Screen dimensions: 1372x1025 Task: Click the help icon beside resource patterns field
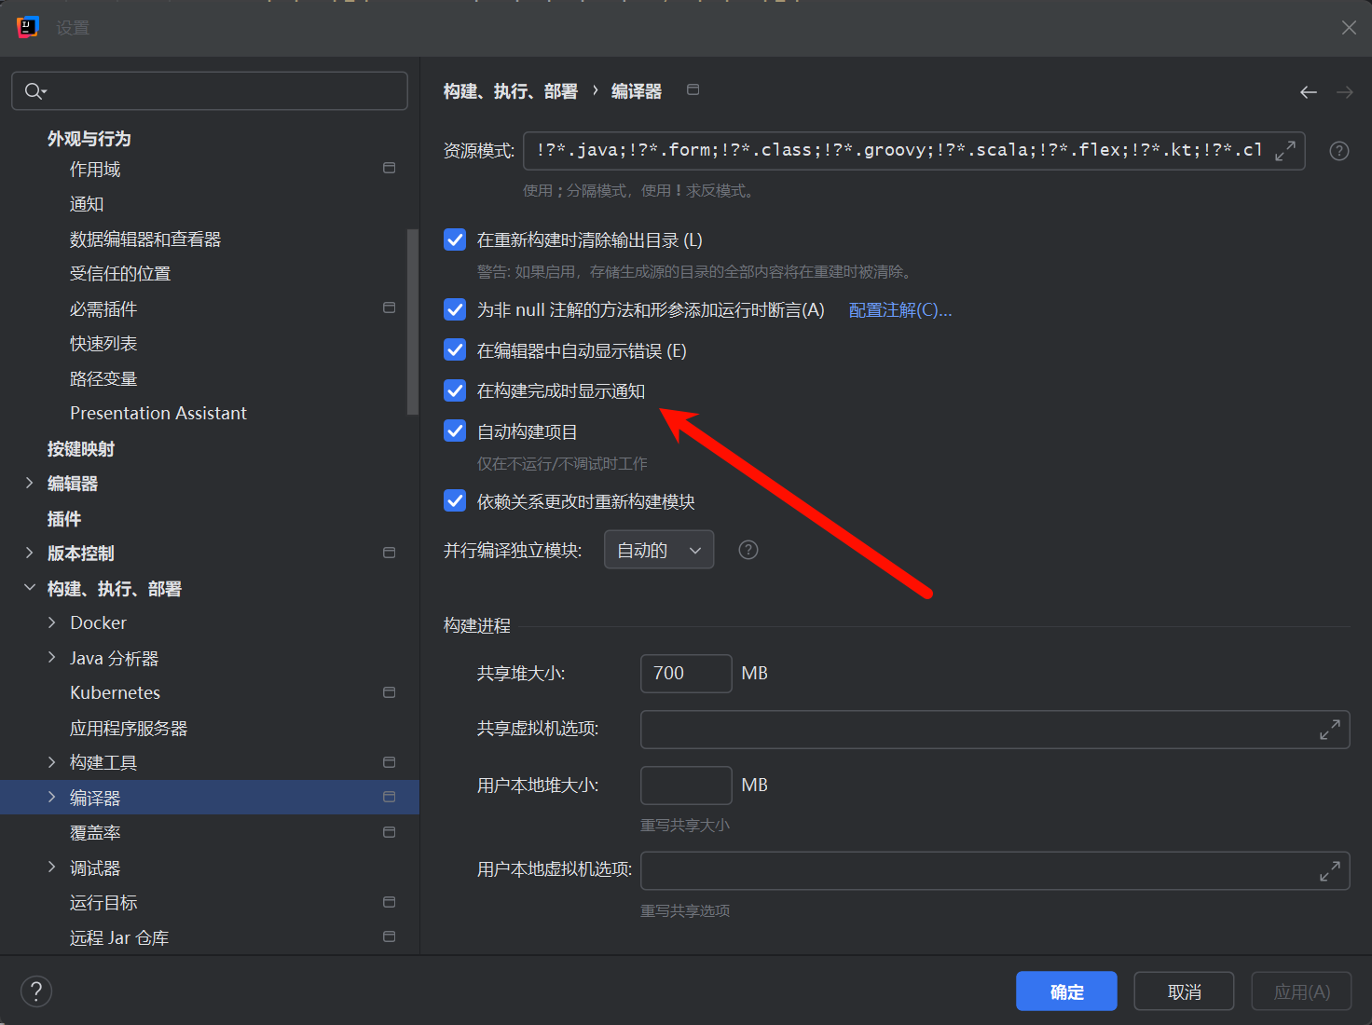click(x=1339, y=150)
